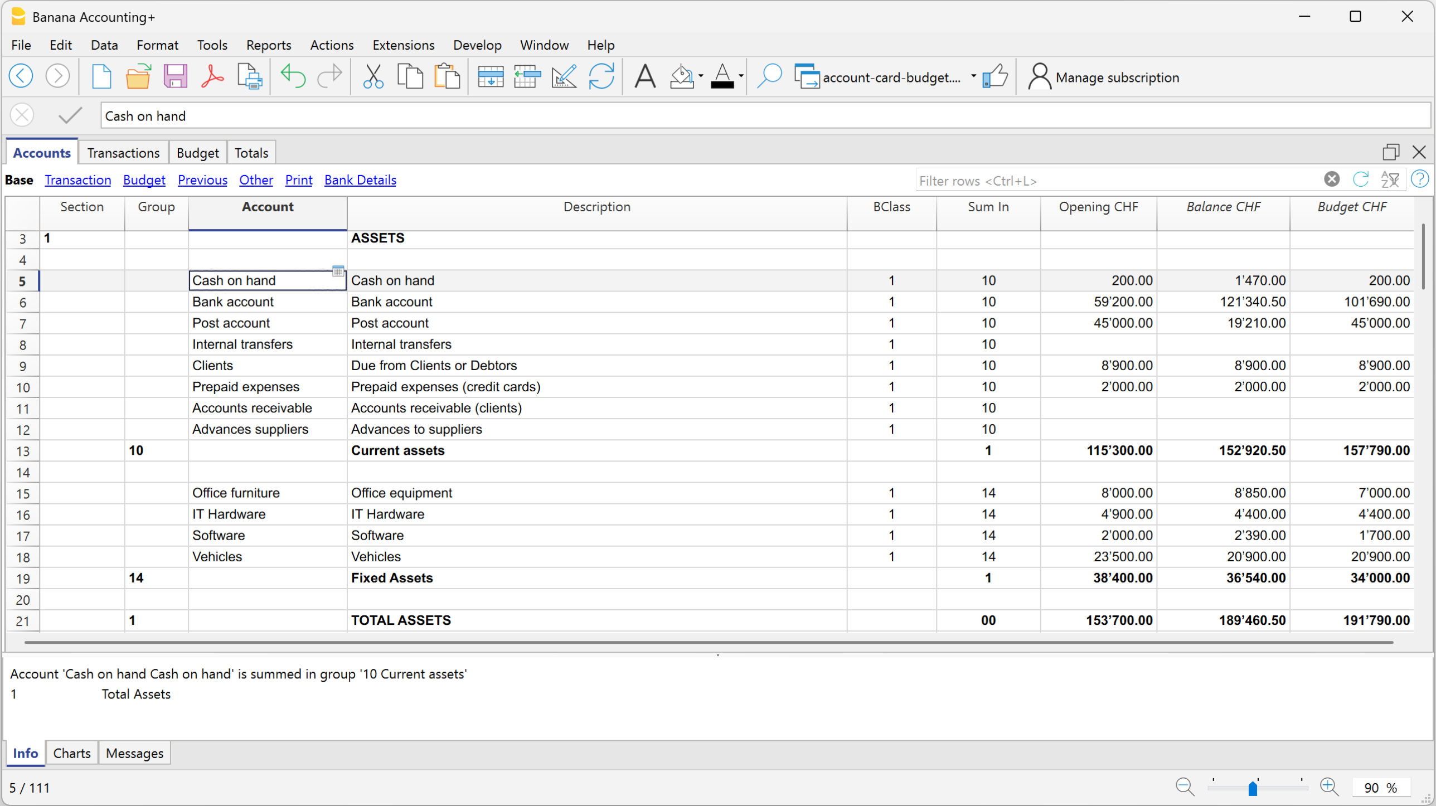Click the thumbs up feedback icon
Screen dimensions: 1436x806
click(995, 76)
